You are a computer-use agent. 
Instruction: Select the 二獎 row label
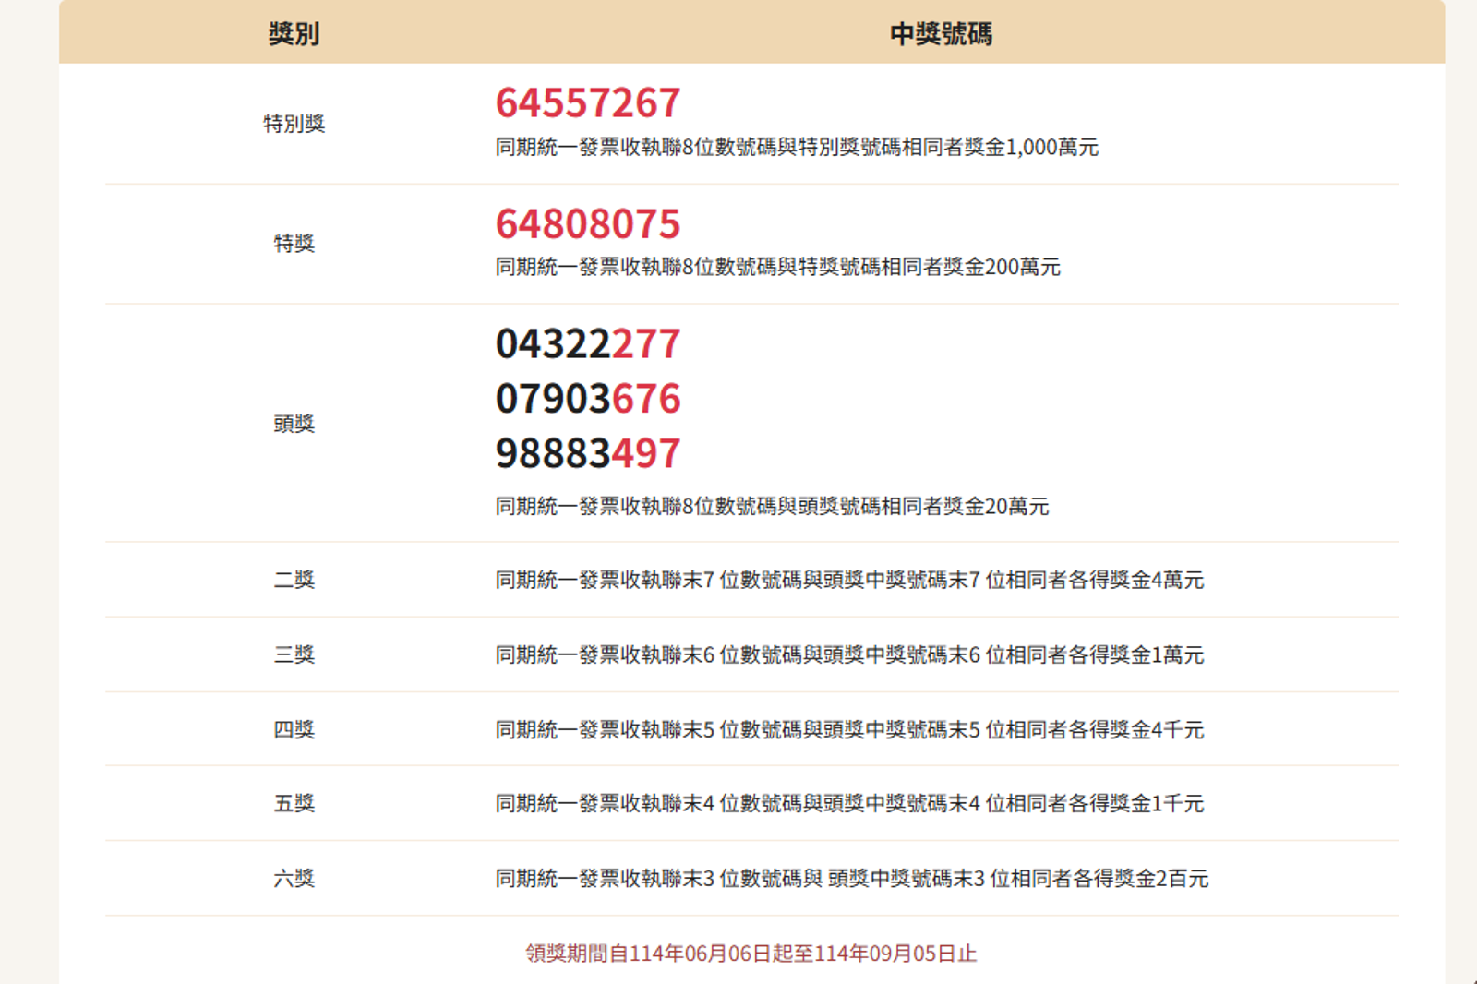point(294,580)
